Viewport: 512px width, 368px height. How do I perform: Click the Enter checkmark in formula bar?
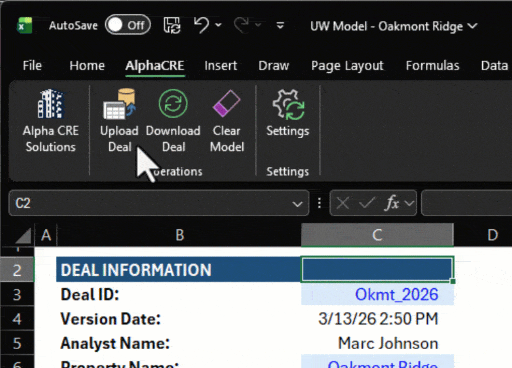pyautogui.click(x=367, y=203)
